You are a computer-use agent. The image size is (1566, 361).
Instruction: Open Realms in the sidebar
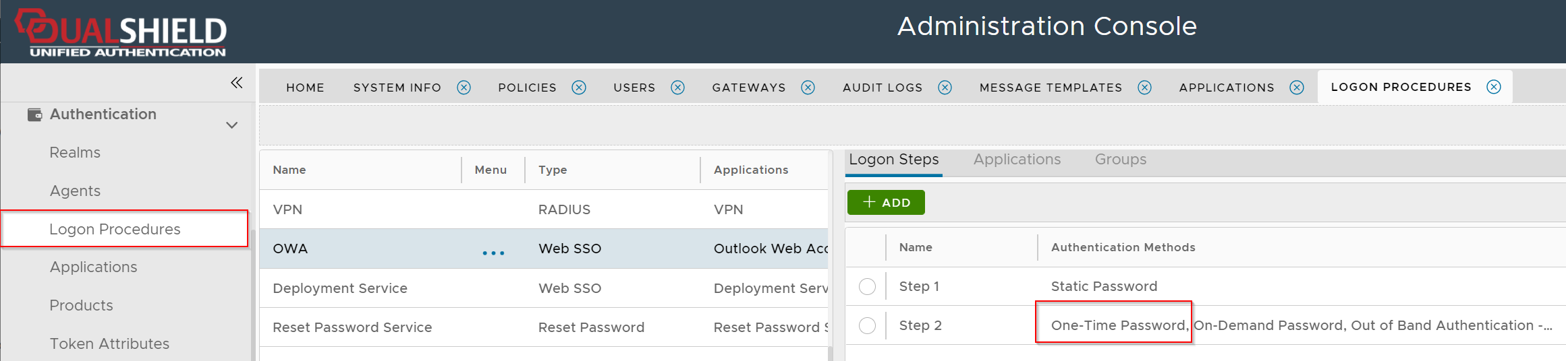click(x=75, y=153)
